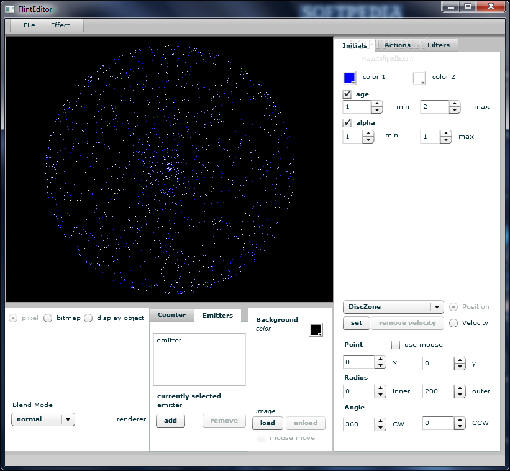Image resolution: width=510 pixels, height=471 pixels.
Task: Click the set button
Action: point(357,323)
